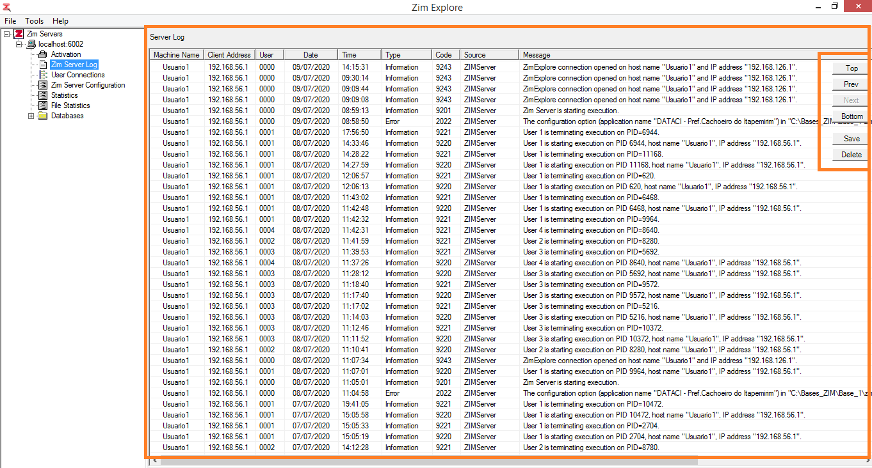This screenshot has width=872, height=468.
Task: Click the Error type at 08:58:50
Action: point(392,121)
